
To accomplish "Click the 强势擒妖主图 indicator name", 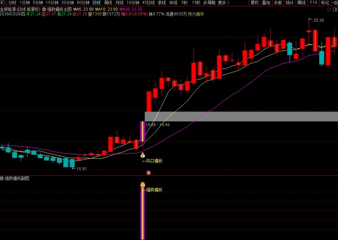I will [x=59, y=9].
